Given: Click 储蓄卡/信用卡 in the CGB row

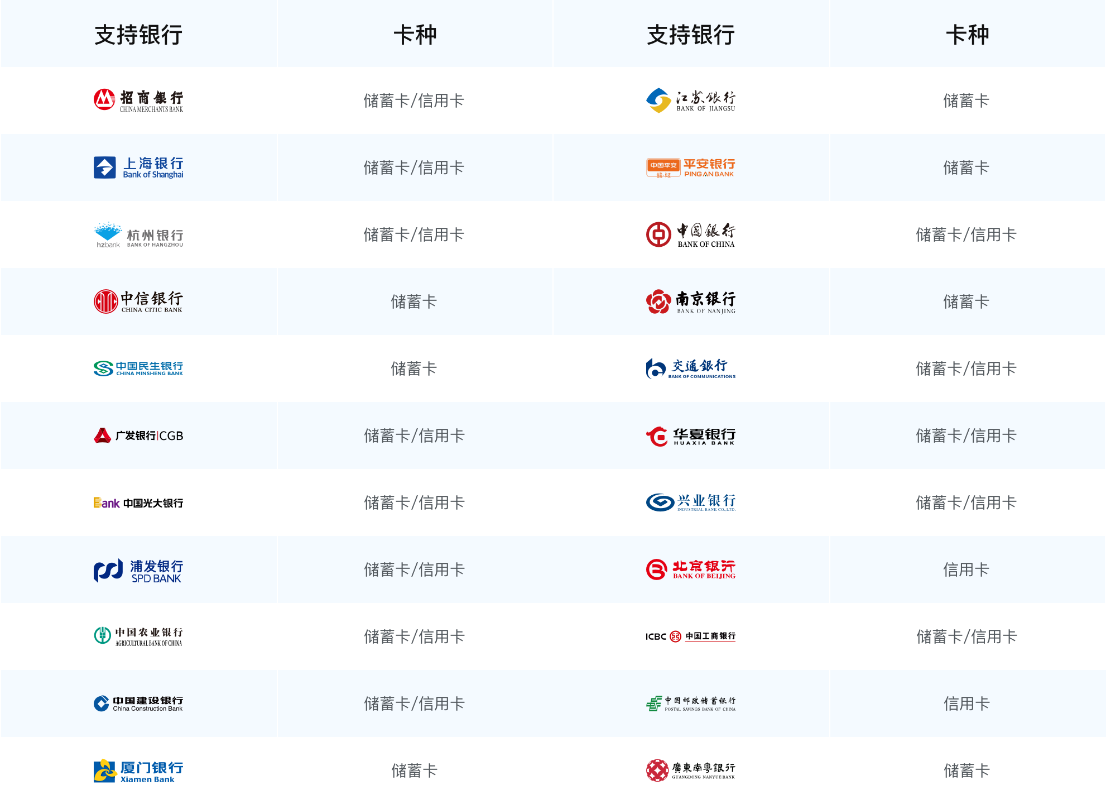Looking at the screenshot, I should (414, 435).
